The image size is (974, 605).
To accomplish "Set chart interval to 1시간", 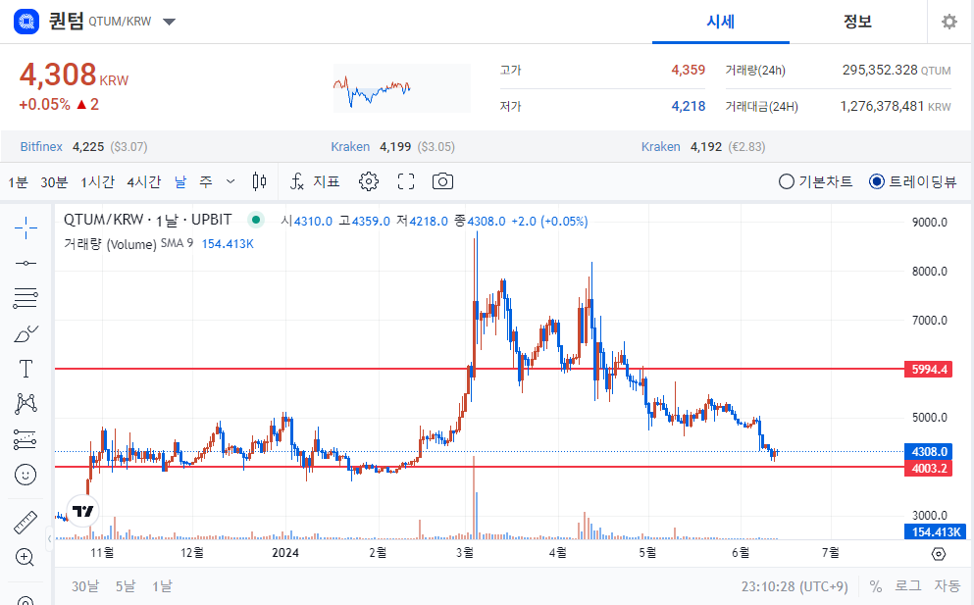I will point(97,182).
